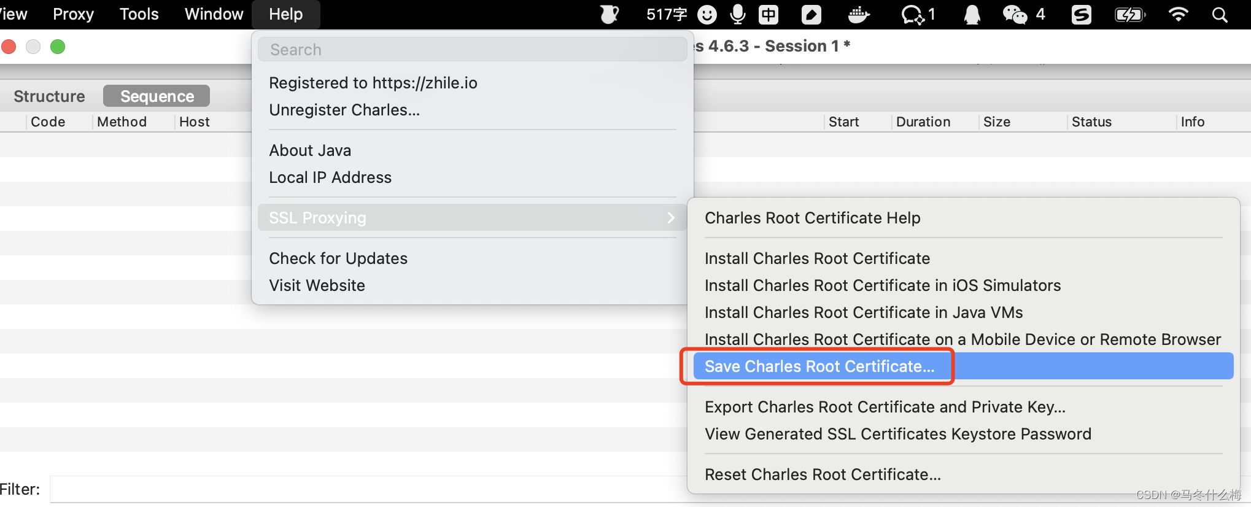Open the Proxy menu
Image resolution: width=1251 pixels, height=507 pixels.
[x=73, y=14]
